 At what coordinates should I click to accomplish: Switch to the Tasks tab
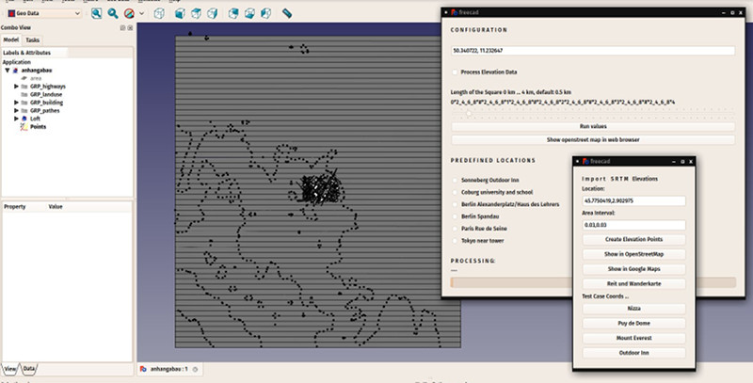[33, 40]
